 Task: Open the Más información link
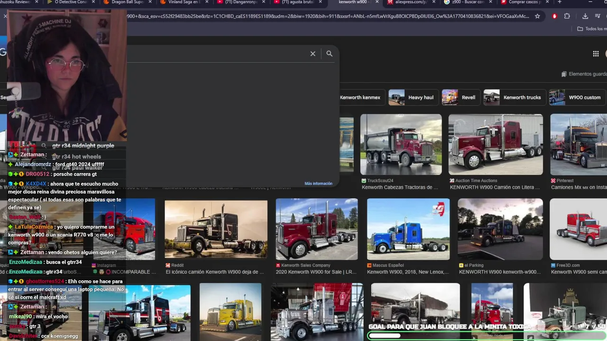click(318, 184)
